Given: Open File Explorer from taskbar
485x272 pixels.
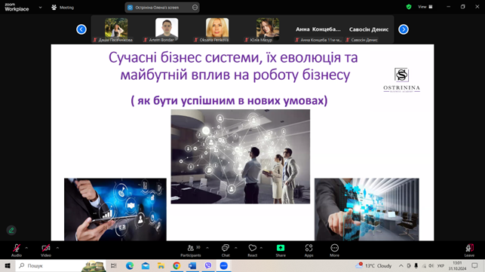Looking at the screenshot, I should click(161, 266).
